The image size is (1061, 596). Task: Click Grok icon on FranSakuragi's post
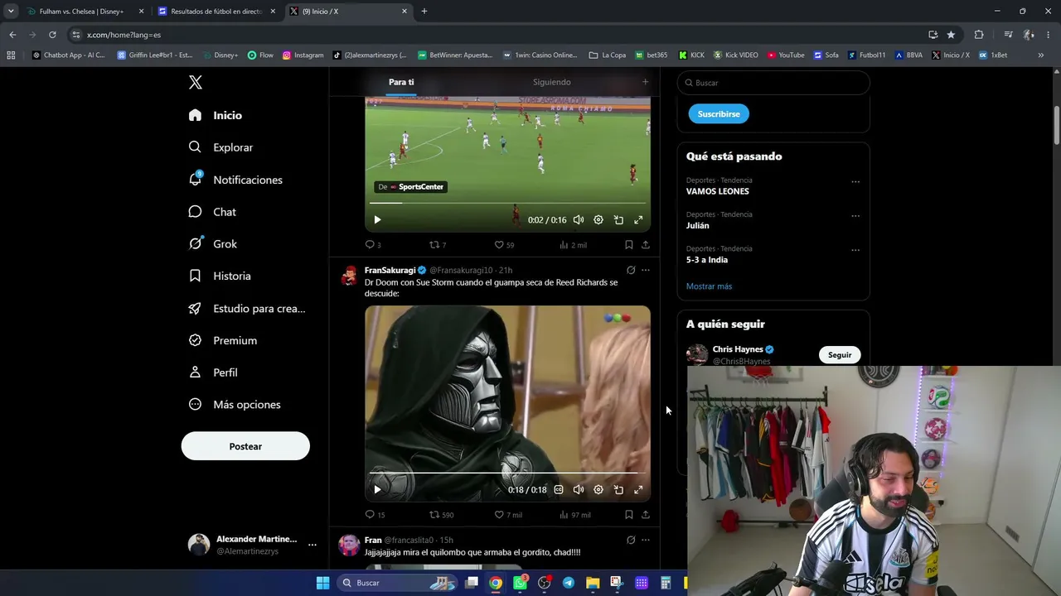(631, 270)
